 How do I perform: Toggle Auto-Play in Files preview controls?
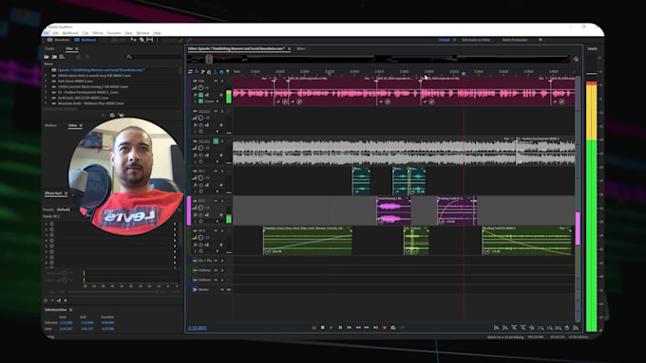click(x=122, y=115)
